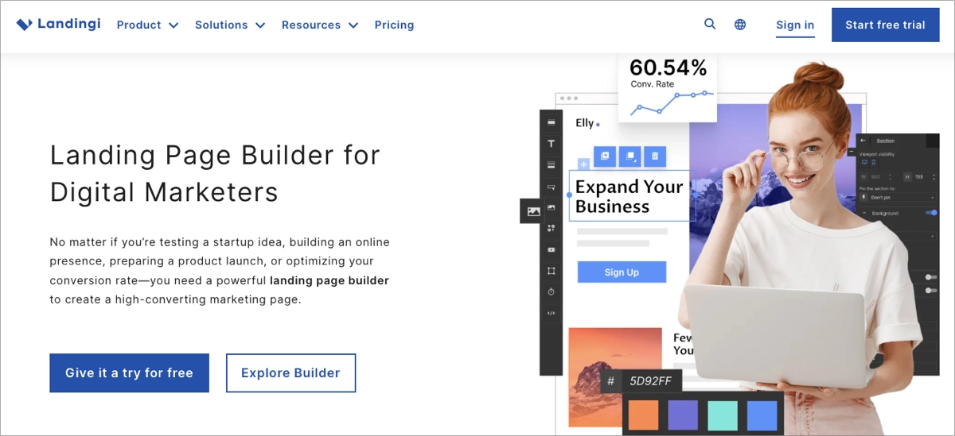Select the Icons/shapes widget in builder toolbar

click(x=551, y=229)
